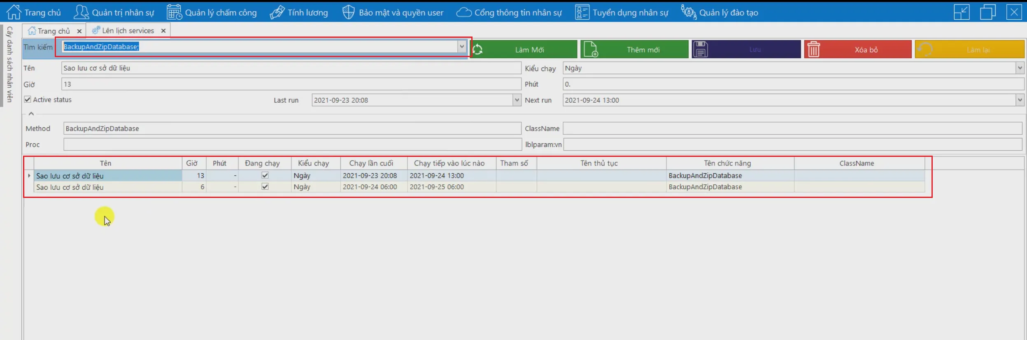
Task: Open the Last run date dropdown arrow
Action: tap(517, 100)
